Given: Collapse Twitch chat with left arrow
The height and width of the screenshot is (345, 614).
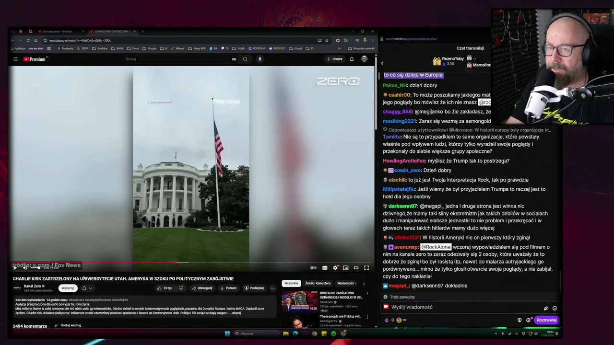Looking at the screenshot, I should point(382,63).
